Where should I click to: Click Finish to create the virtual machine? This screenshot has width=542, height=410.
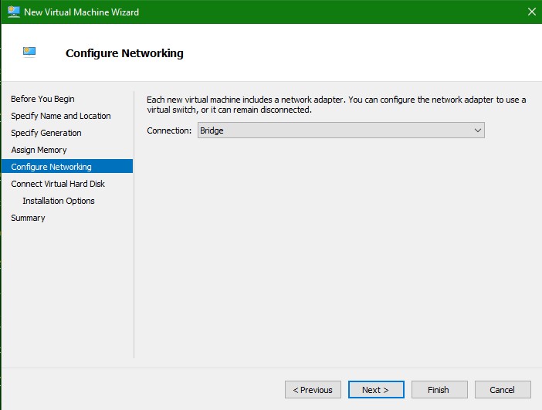(439, 390)
